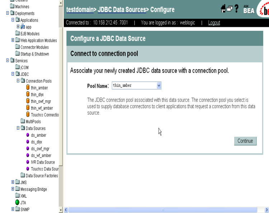Screen dimensions: 269x213
Task: Click the Logout link
Action: tap(214, 23)
